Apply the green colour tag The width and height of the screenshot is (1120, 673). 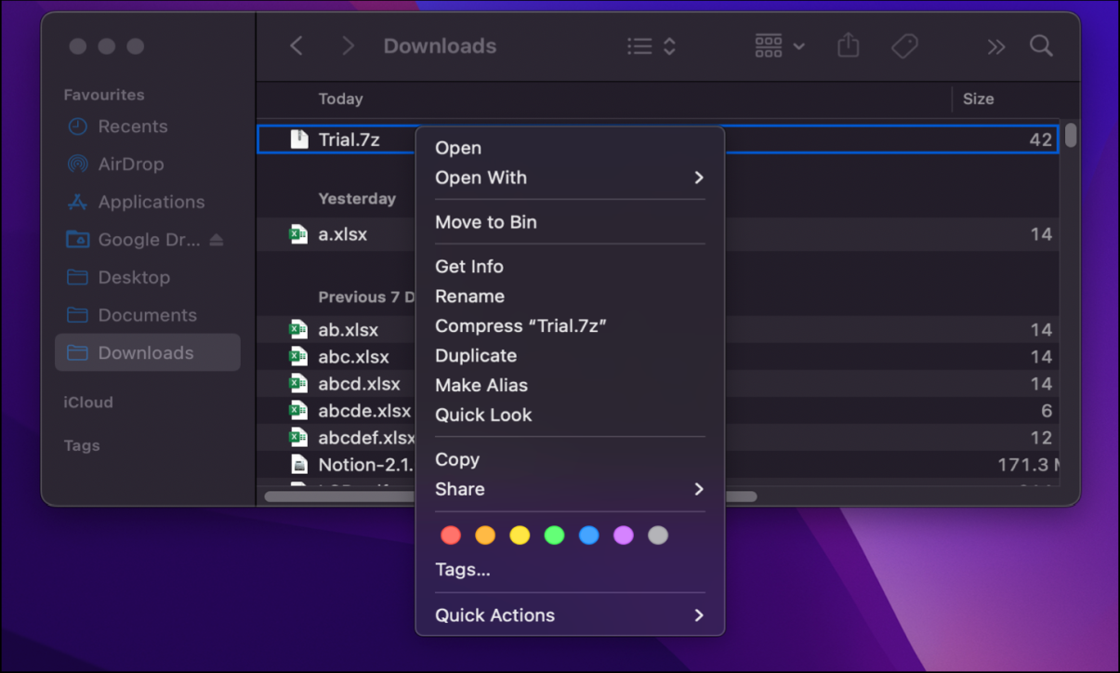[x=554, y=535]
